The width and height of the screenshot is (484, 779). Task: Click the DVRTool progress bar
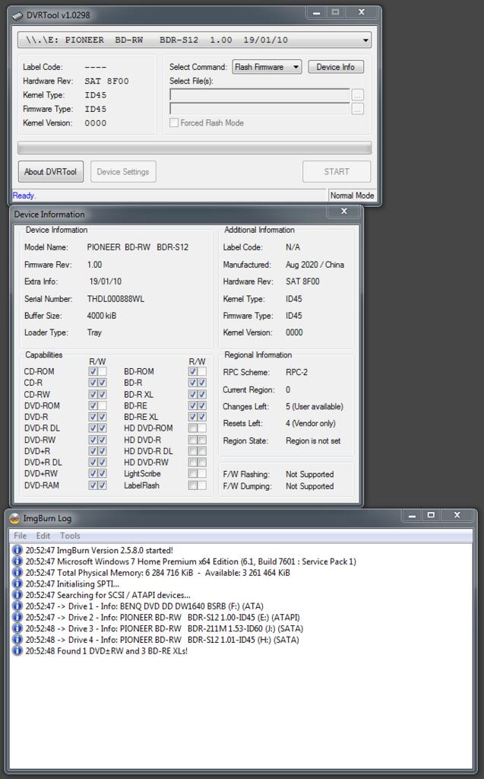point(194,148)
